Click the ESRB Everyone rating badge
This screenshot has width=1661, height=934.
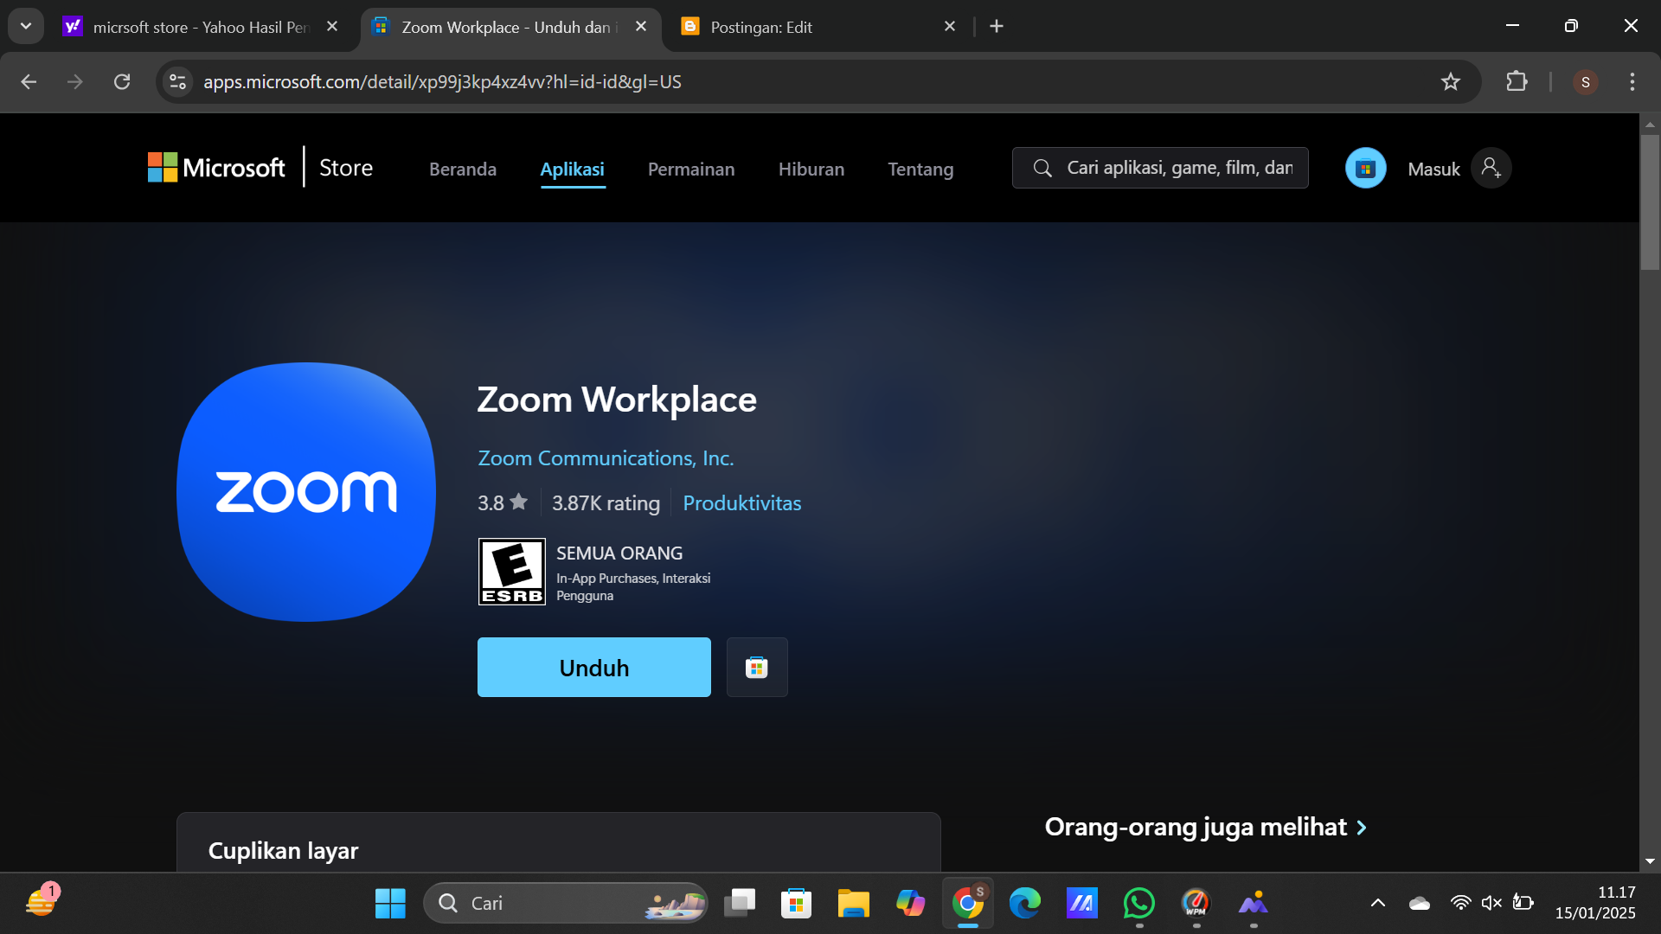coord(512,572)
